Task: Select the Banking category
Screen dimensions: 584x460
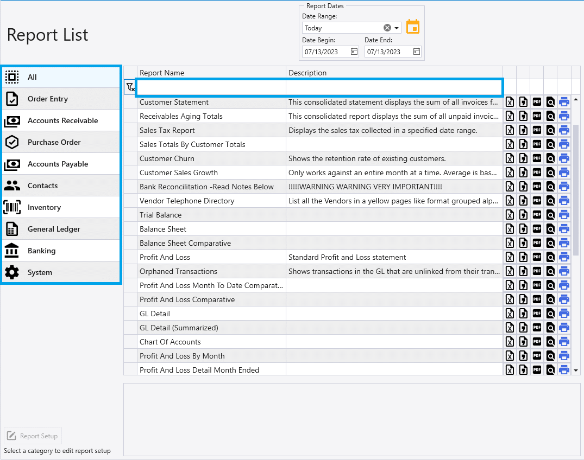Action: (41, 250)
